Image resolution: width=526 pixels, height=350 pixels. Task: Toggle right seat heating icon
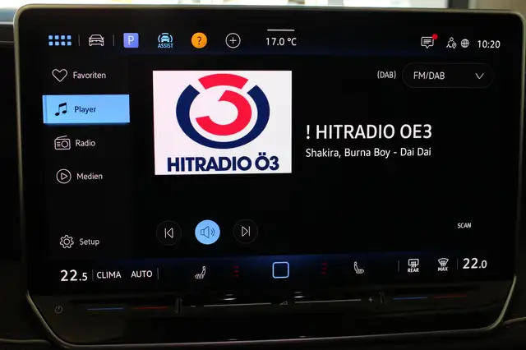tap(358, 268)
